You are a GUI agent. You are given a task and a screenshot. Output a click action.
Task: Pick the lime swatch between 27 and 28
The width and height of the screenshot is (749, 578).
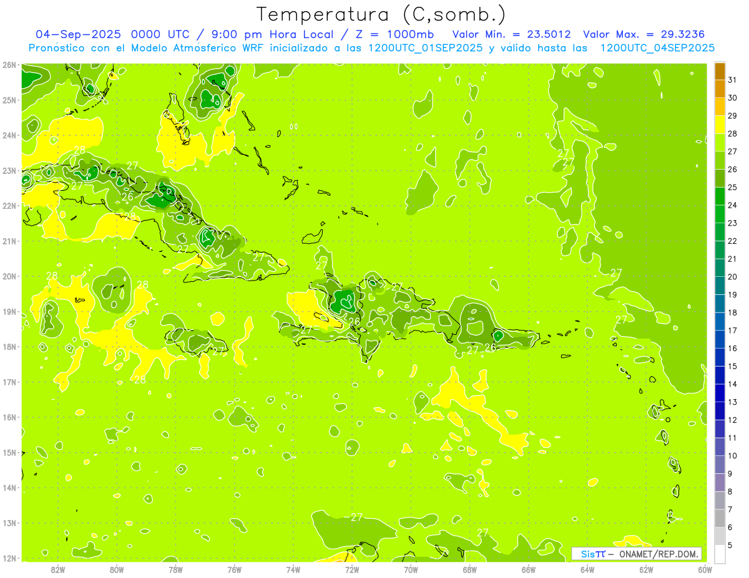point(720,143)
